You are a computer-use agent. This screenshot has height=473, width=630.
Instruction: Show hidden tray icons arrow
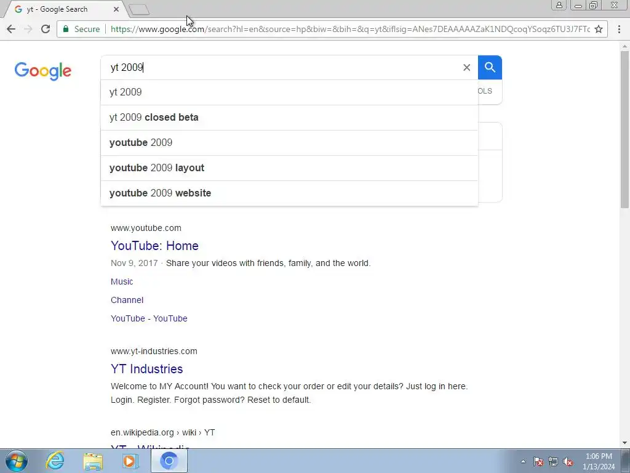point(523,461)
